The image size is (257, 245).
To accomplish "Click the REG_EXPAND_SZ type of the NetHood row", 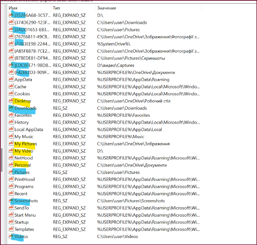I will [69, 158].
